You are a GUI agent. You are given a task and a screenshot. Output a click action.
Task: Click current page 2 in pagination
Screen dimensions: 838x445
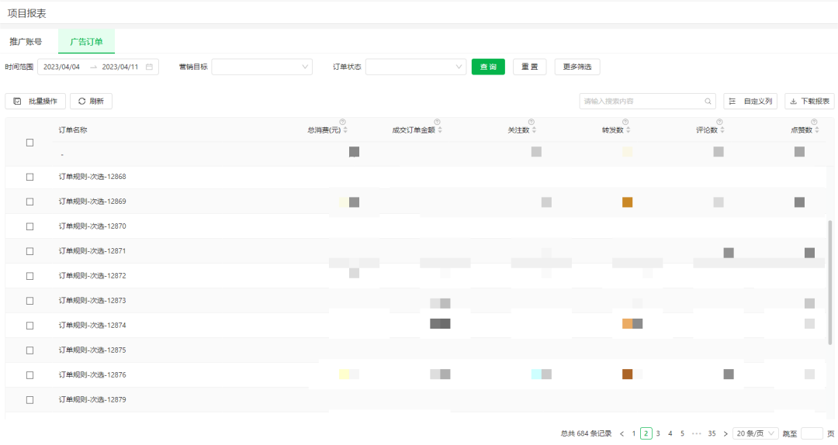click(x=646, y=434)
